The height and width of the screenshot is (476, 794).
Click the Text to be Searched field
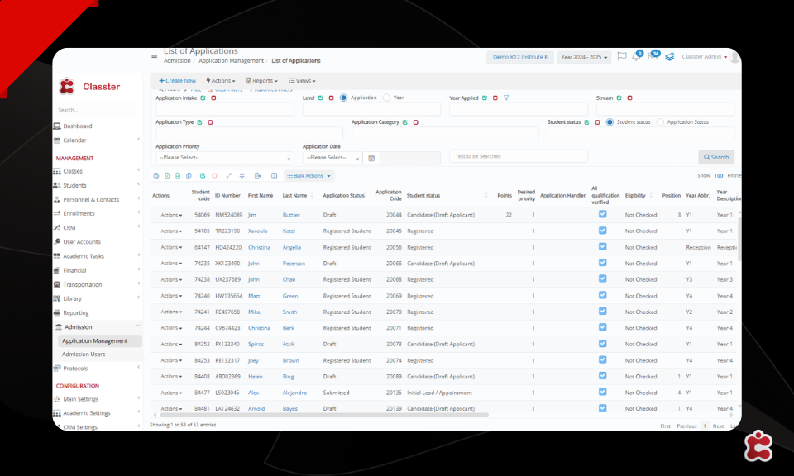(518, 156)
